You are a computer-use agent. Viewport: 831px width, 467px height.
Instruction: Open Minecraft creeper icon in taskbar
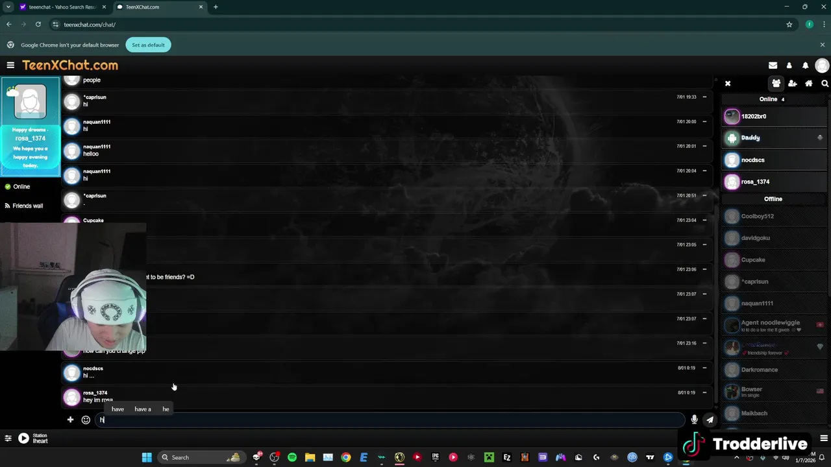[489, 457]
